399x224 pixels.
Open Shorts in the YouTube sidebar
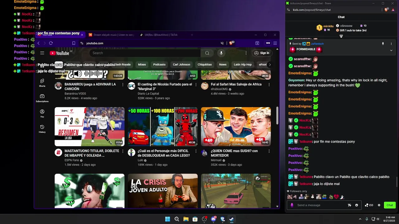[42, 83]
